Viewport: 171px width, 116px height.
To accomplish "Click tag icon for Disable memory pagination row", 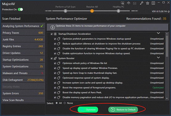I will [x=59, y=97].
